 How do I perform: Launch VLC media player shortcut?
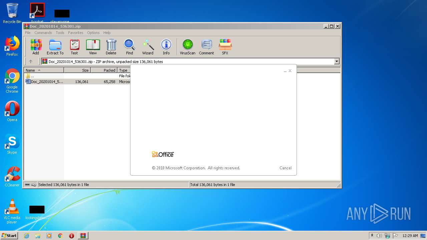tap(12, 211)
